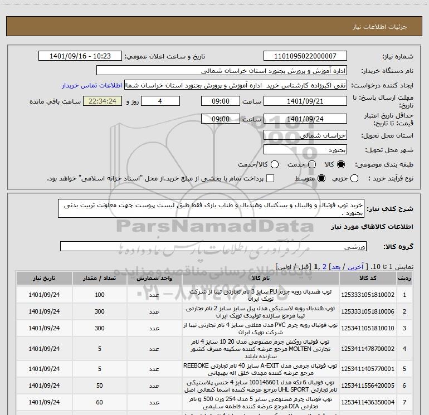Click item code 1253411051810010
Screen dimensions: 429x415
click(x=368, y=328)
